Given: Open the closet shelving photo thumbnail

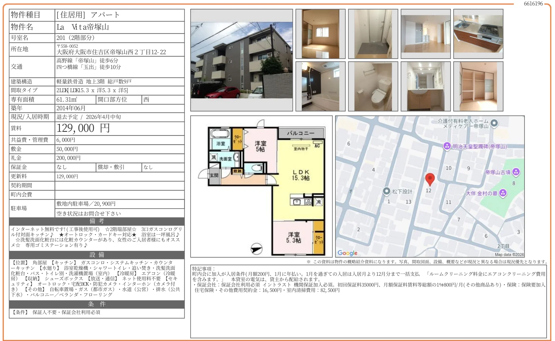Looking at the screenshot, I should tap(478, 86).
